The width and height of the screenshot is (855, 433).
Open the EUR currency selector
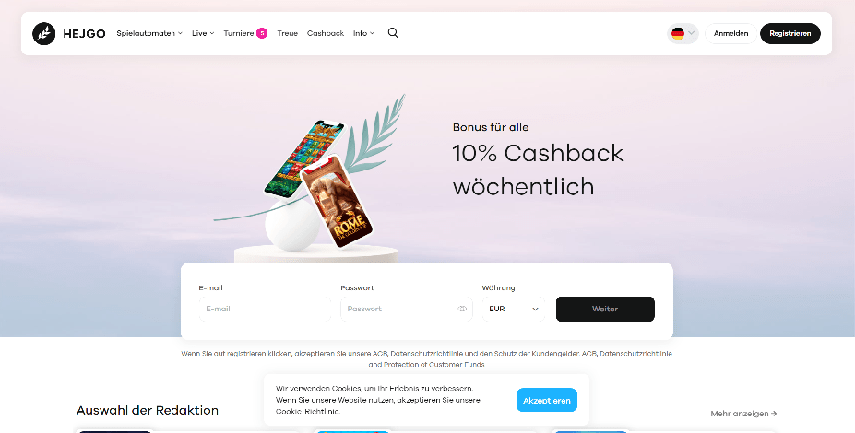(x=514, y=309)
